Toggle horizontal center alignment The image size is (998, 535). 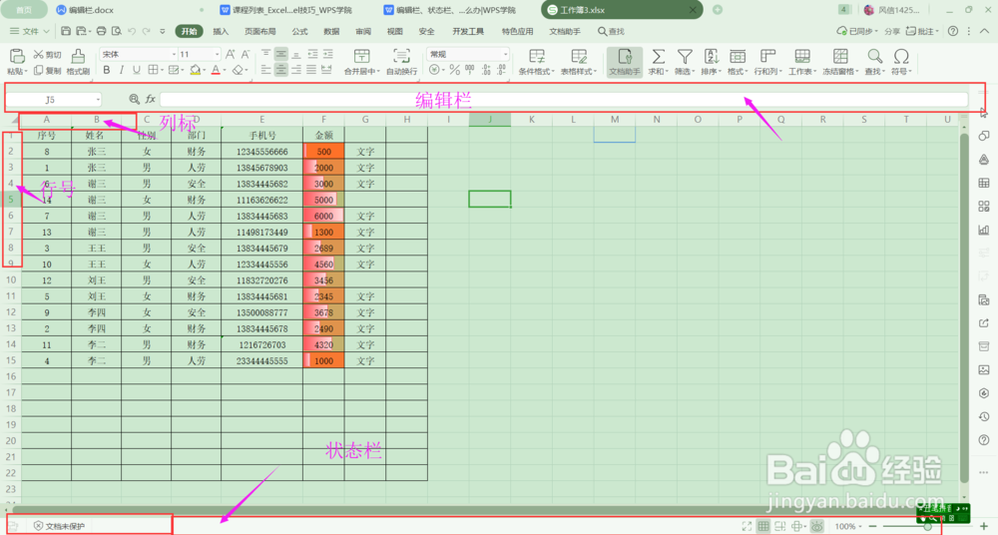pos(280,70)
